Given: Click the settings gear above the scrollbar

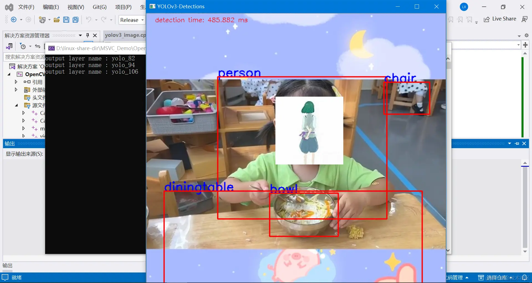Looking at the screenshot, I should click(527, 35).
